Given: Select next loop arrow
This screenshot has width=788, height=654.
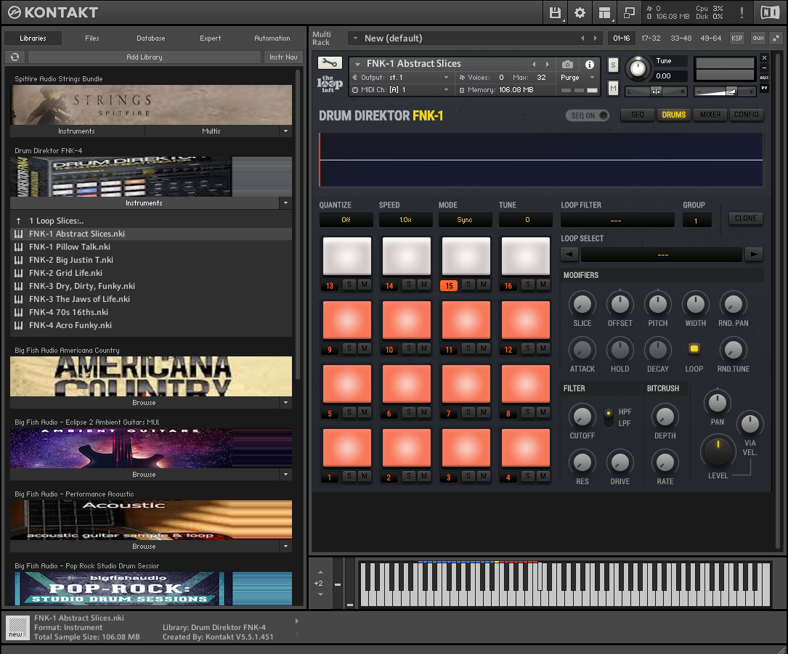Looking at the screenshot, I should pos(754,254).
